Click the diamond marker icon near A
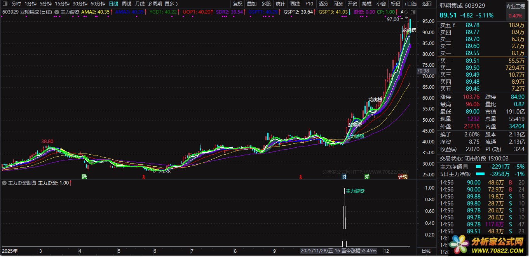The width and height of the screenshot is (530, 257). [406, 12]
